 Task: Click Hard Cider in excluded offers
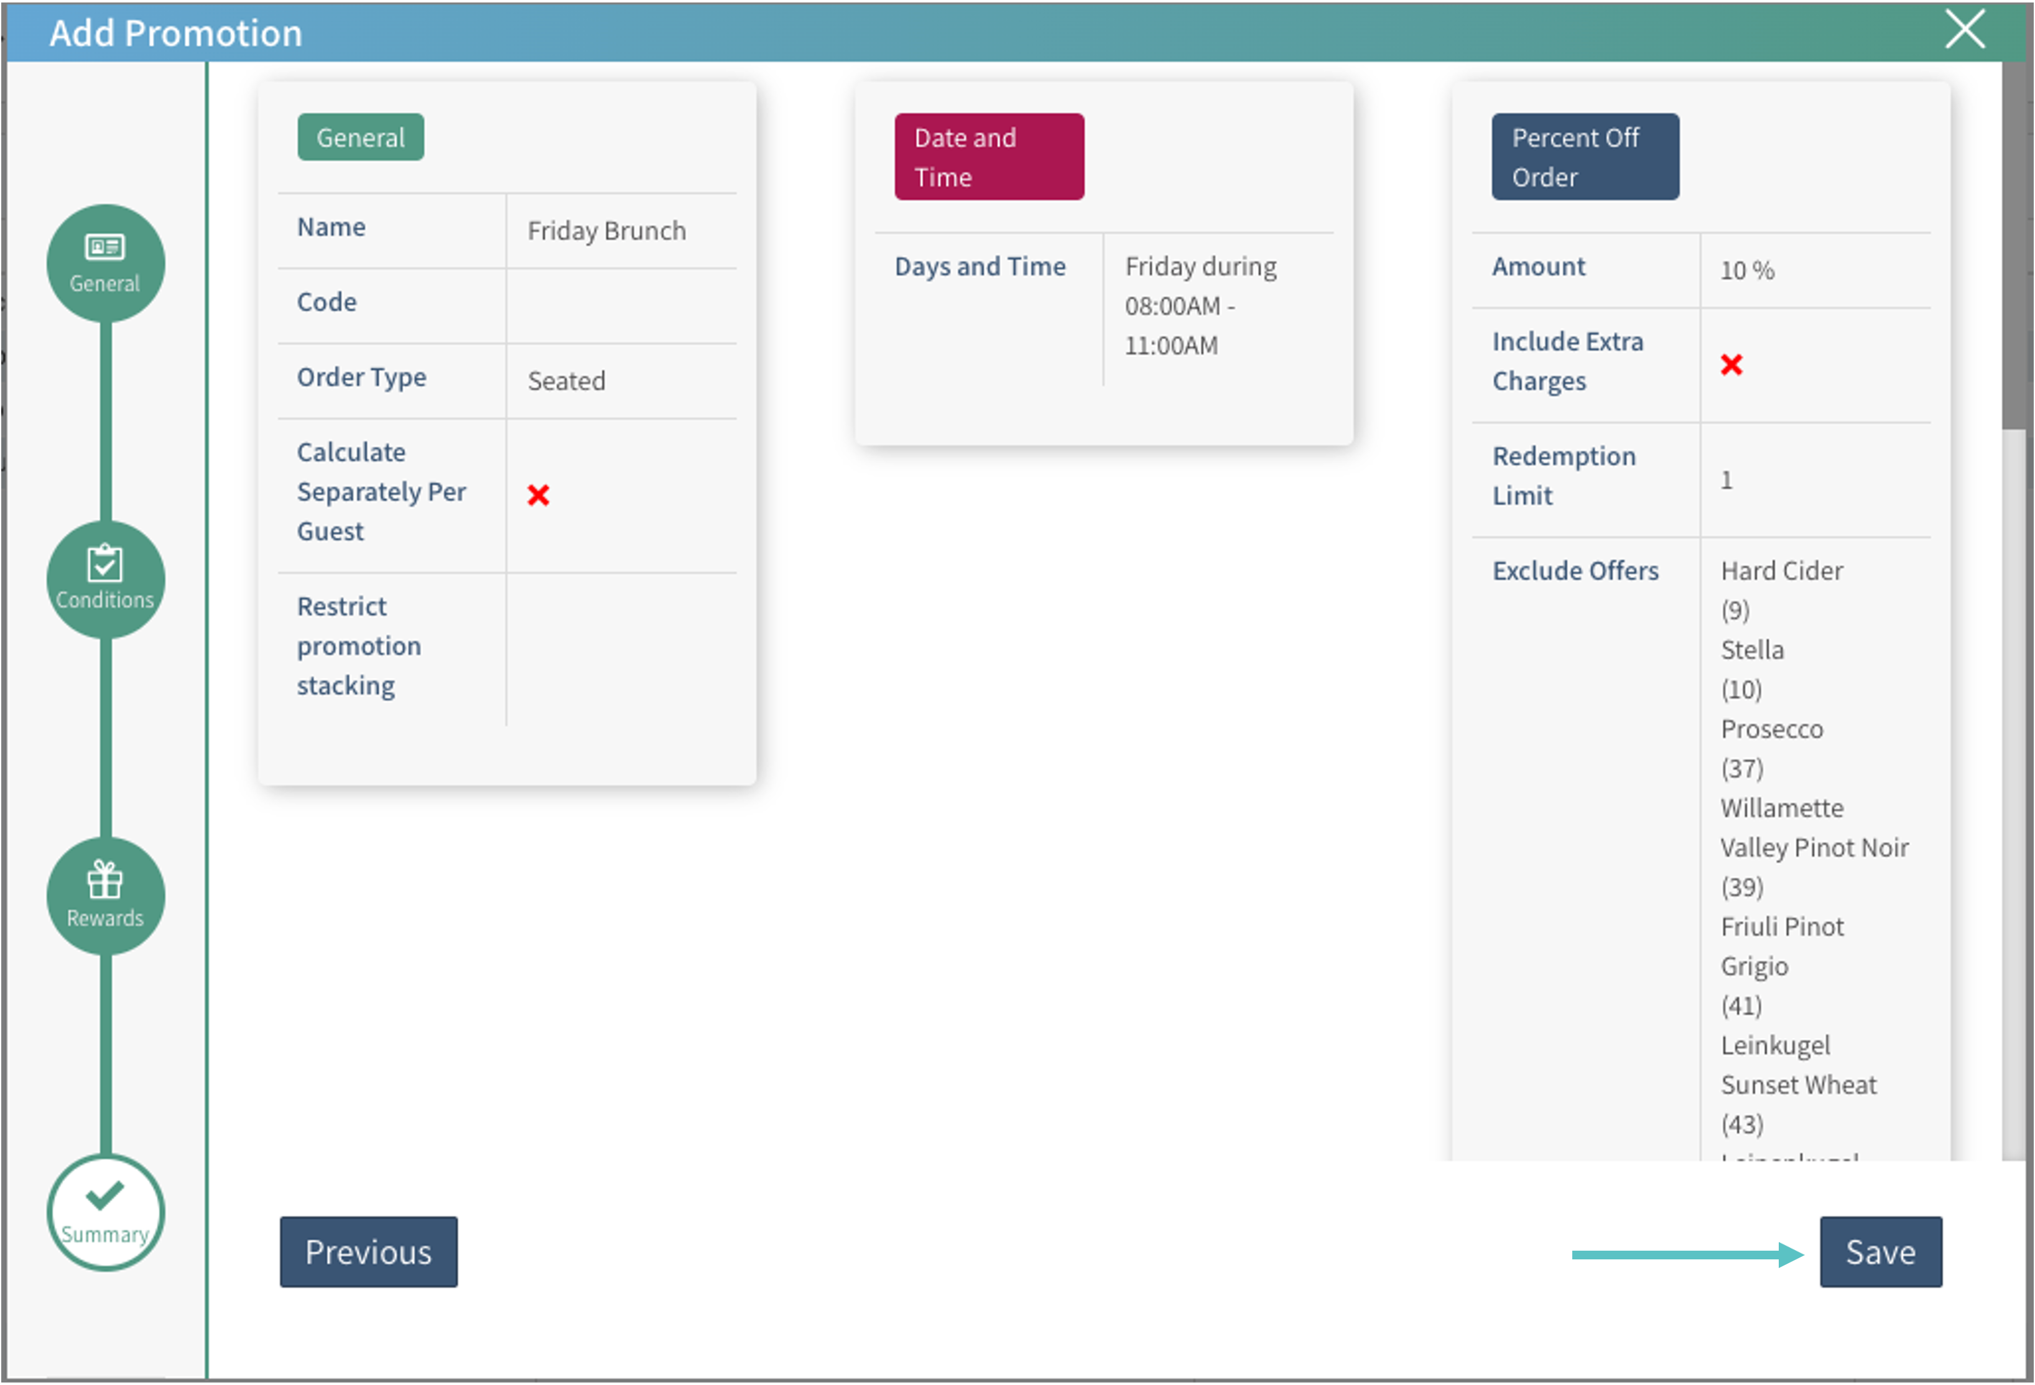[x=1781, y=571]
